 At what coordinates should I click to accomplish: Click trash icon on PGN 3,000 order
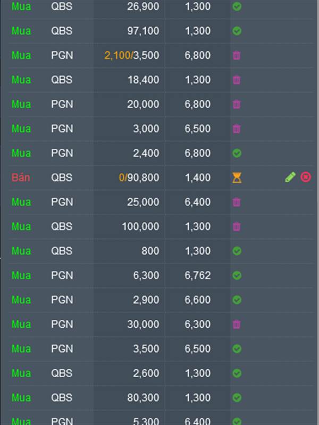(x=237, y=129)
